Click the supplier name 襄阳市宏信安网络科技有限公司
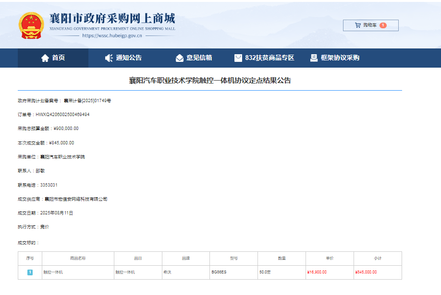Viewport: 441px width, 295px height. point(76,199)
